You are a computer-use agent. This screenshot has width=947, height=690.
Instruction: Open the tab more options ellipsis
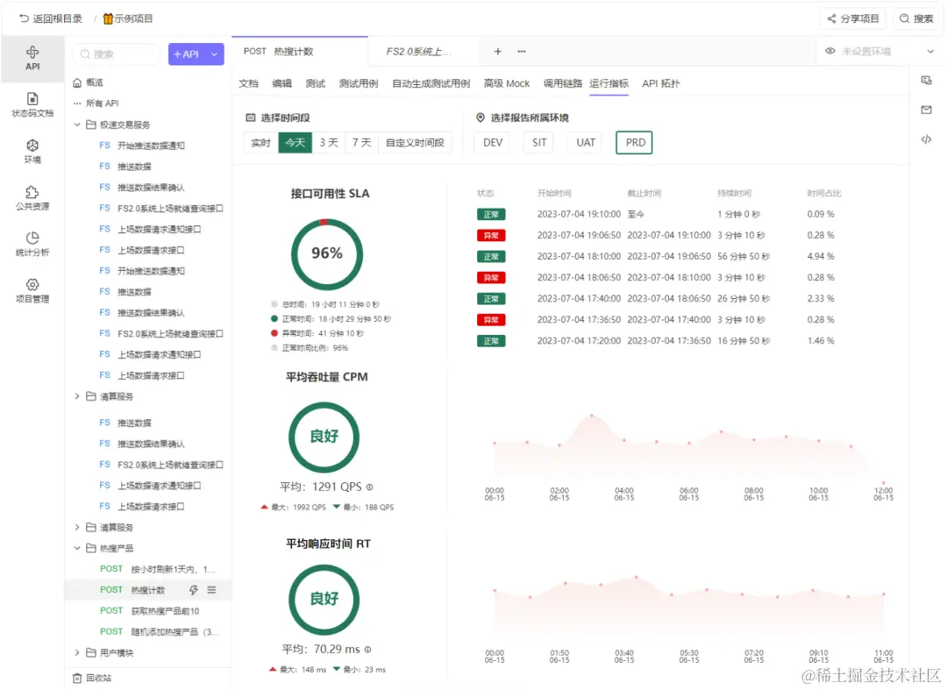click(x=522, y=52)
